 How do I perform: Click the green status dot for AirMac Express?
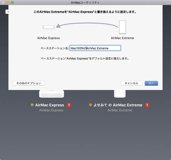(32, 105)
